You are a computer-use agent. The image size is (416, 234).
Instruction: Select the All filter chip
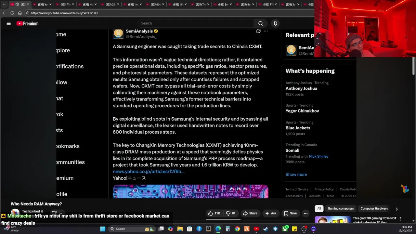(x=319, y=209)
